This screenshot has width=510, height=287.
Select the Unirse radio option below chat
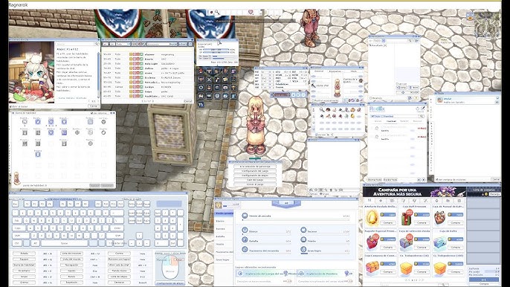coord(321,193)
